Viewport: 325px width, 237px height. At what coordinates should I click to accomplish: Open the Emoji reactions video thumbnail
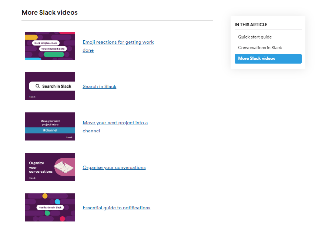[x=50, y=46]
